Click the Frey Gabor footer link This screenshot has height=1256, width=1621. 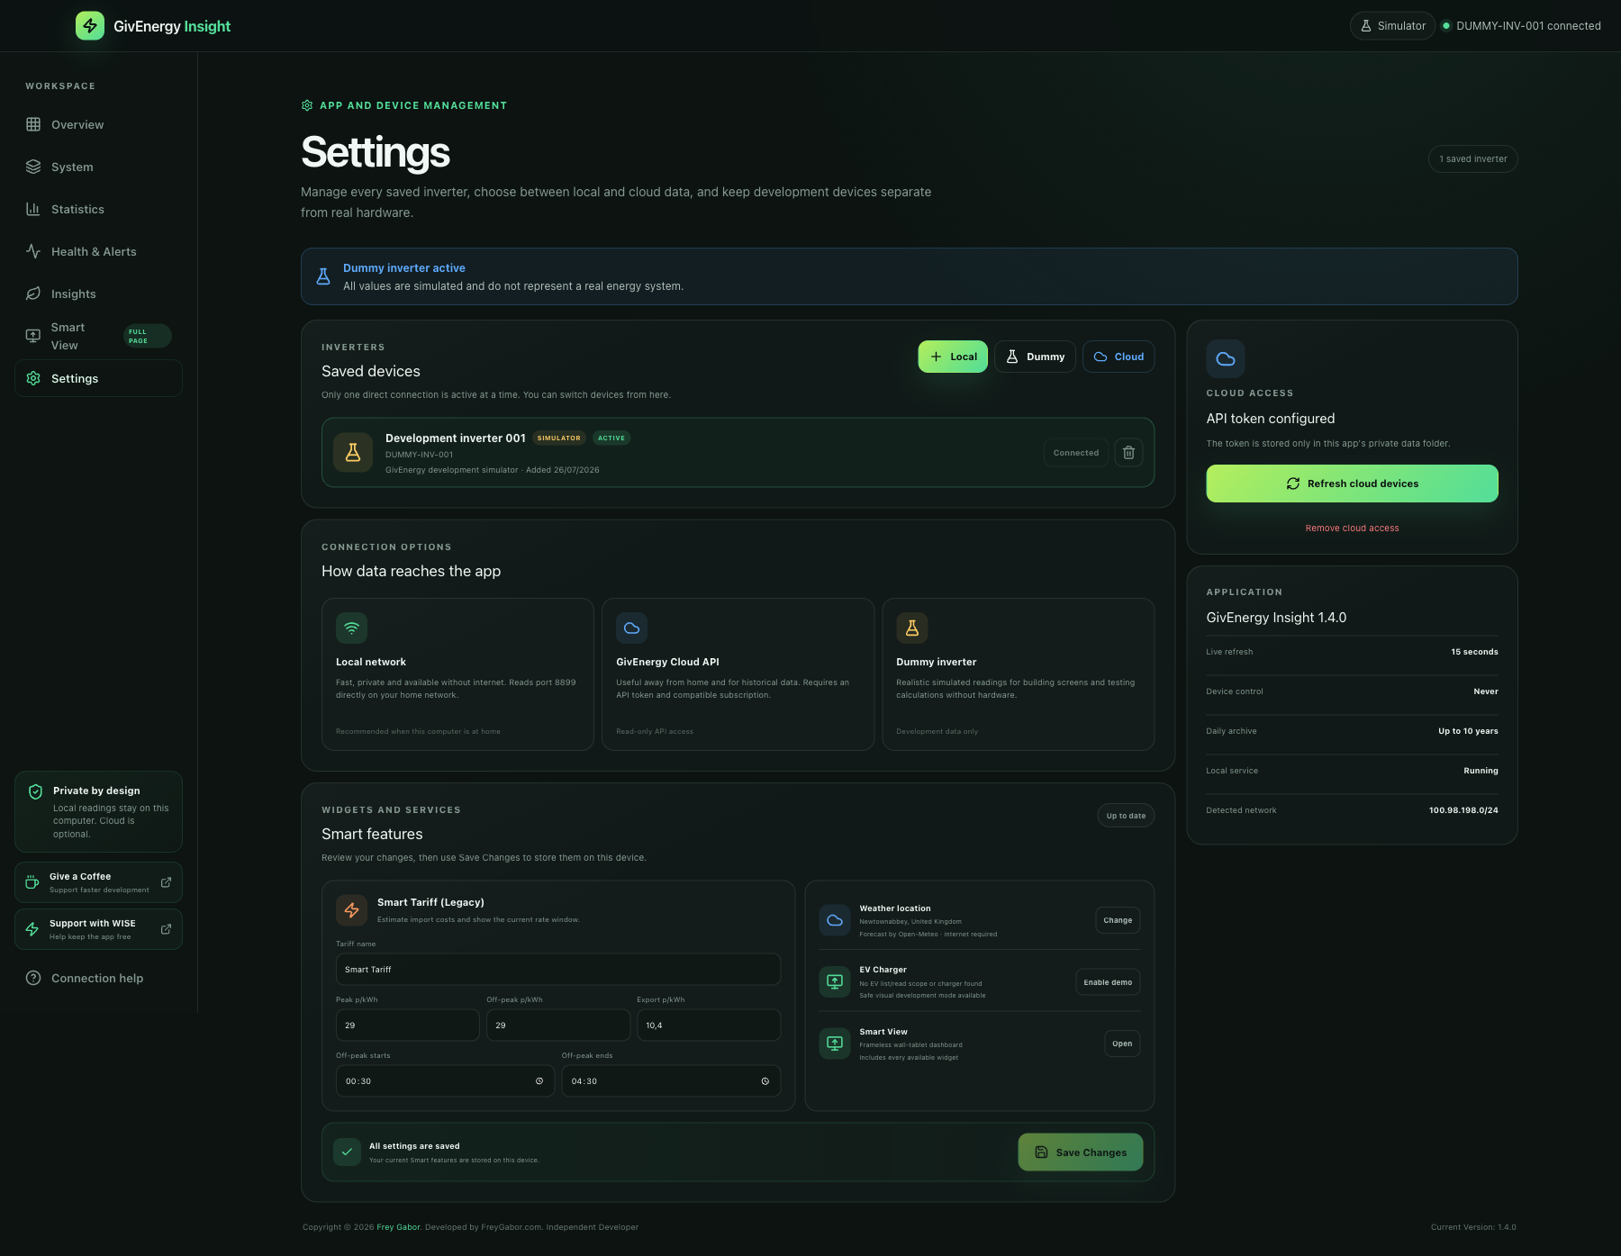[398, 1227]
